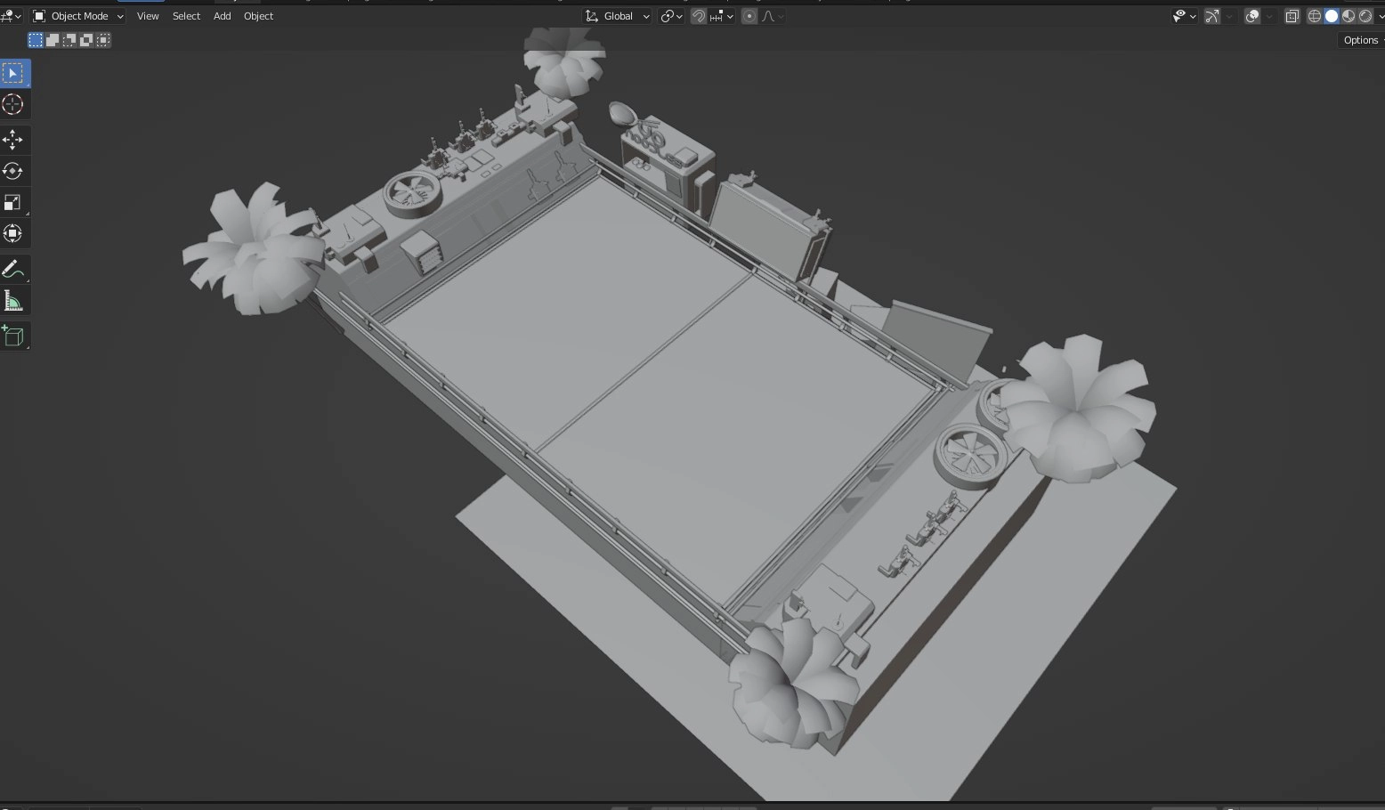Select the Cursor tool
The height and width of the screenshot is (810, 1385).
point(13,105)
